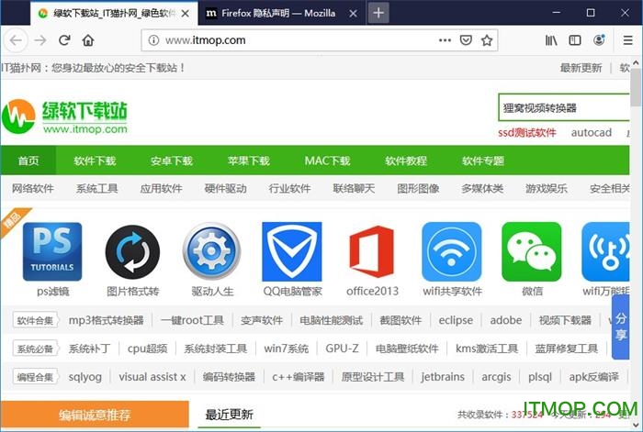Screen dimensions: 643x432
Task: Open the ps滤镜 PS Tutorials icon
Action: 52,251
